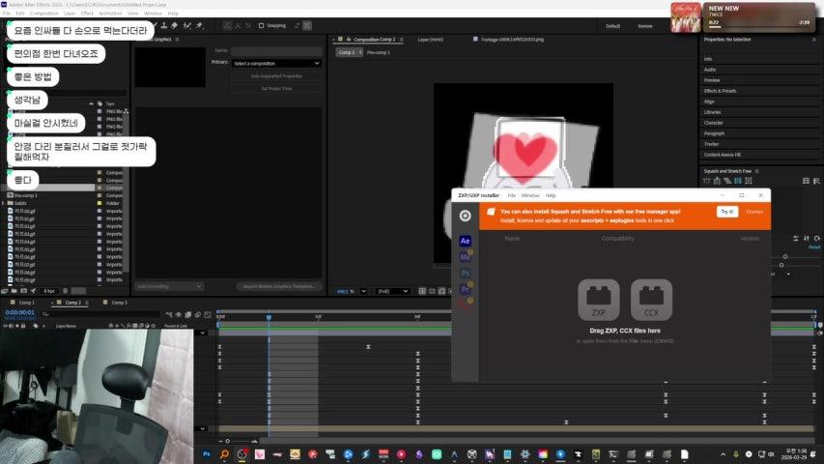Image resolution: width=824 pixels, height=464 pixels.
Task: Open Photoshop from the Windows taskbar
Action: coord(207,453)
